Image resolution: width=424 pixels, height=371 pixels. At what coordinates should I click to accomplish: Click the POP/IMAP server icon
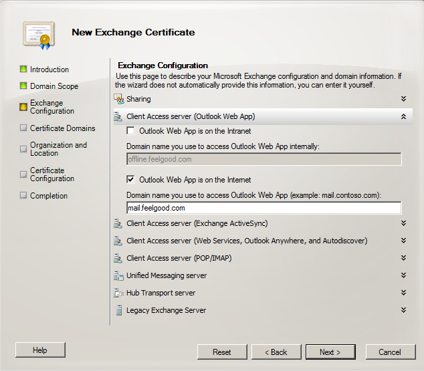pyautogui.click(x=118, y=258)
